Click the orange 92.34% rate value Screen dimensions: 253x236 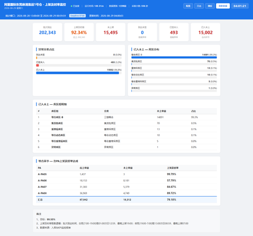79,32
